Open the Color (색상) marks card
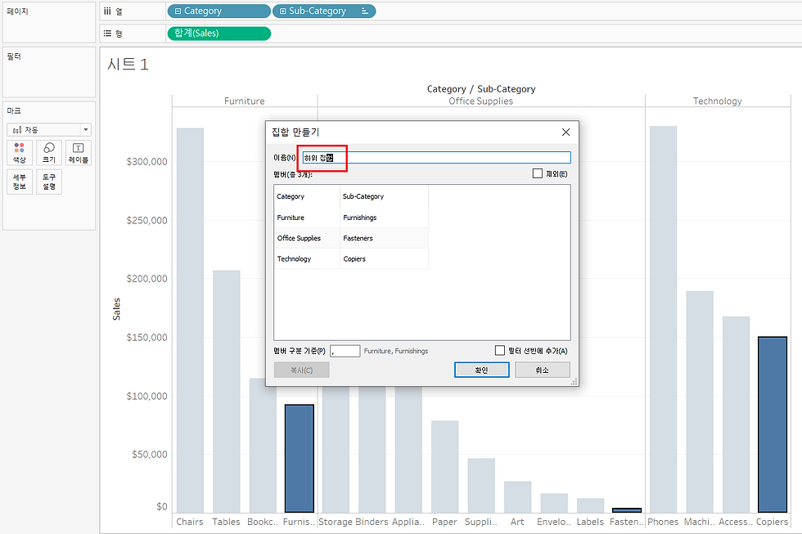The image size is (802, 534). (20, 153)
